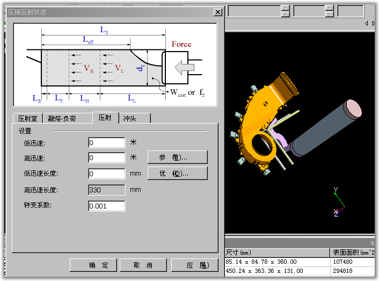Click the 低迅速长度 input field
379x281 pixels.
pos(107,174)
